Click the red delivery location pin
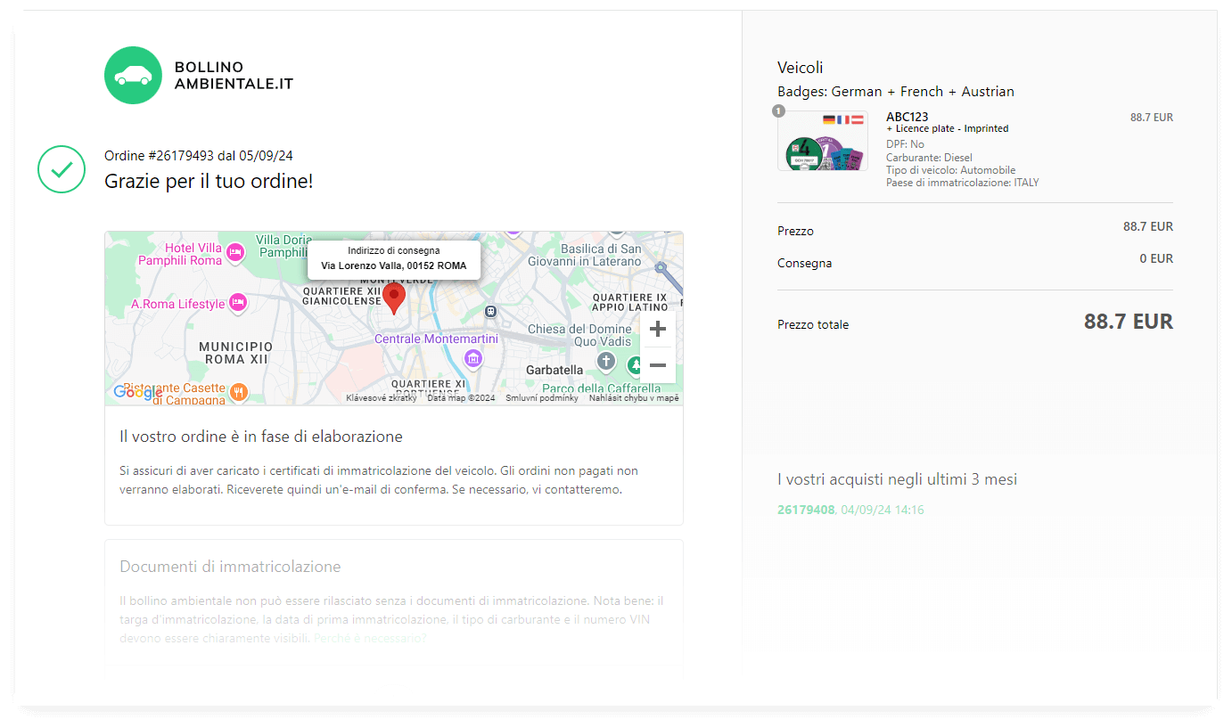The image size is (1232, 727). pos(394,297)
